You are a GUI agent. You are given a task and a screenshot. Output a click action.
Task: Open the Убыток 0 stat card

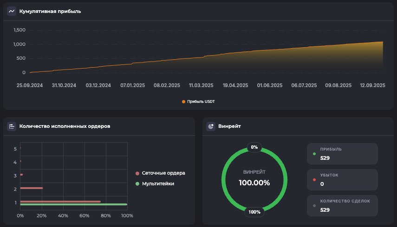coord(342,180)
